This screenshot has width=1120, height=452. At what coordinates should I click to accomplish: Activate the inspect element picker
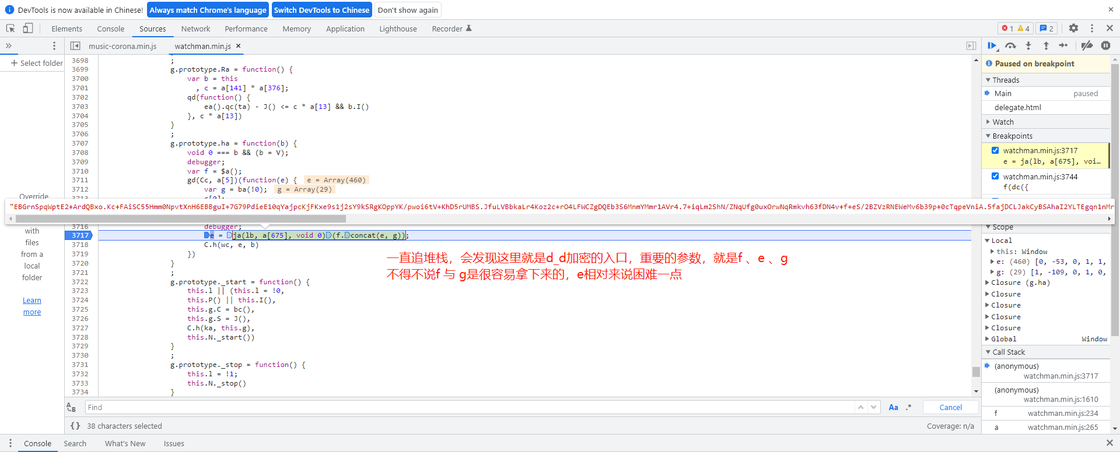click(x=10, y=29)
